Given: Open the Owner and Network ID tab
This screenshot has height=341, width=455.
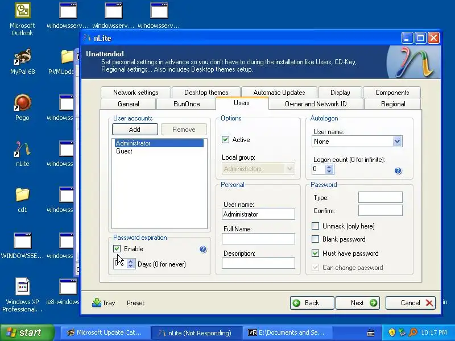Looking at the screenshot, I should (x=316, y=104).
